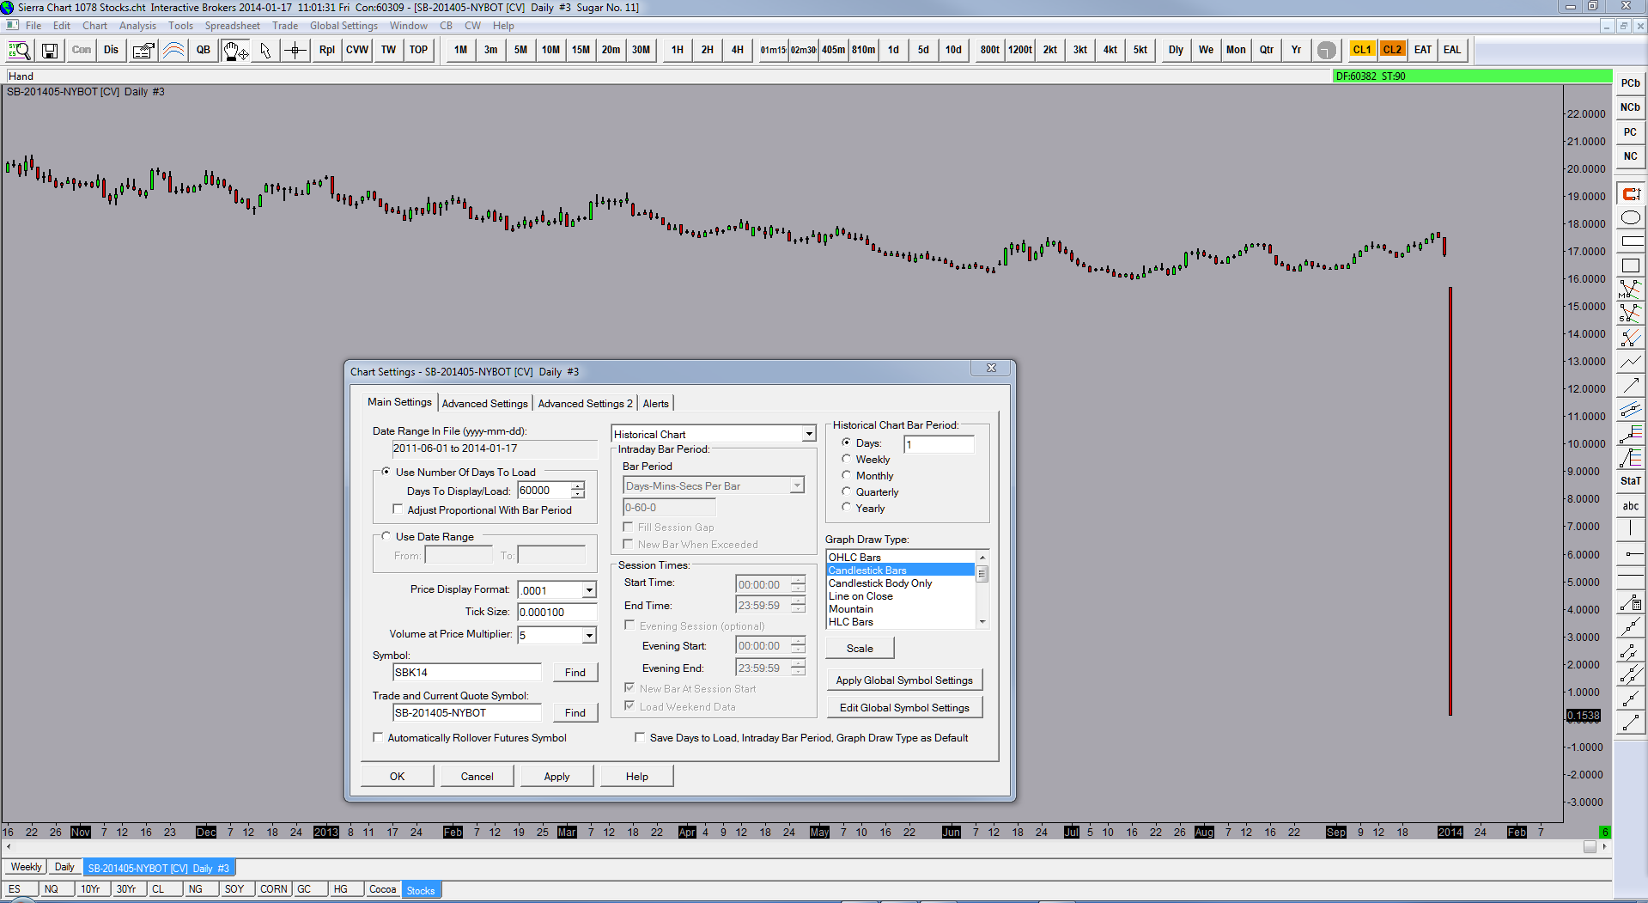
Task: Click the Save floppy disk icon
Action: [50, 51]
